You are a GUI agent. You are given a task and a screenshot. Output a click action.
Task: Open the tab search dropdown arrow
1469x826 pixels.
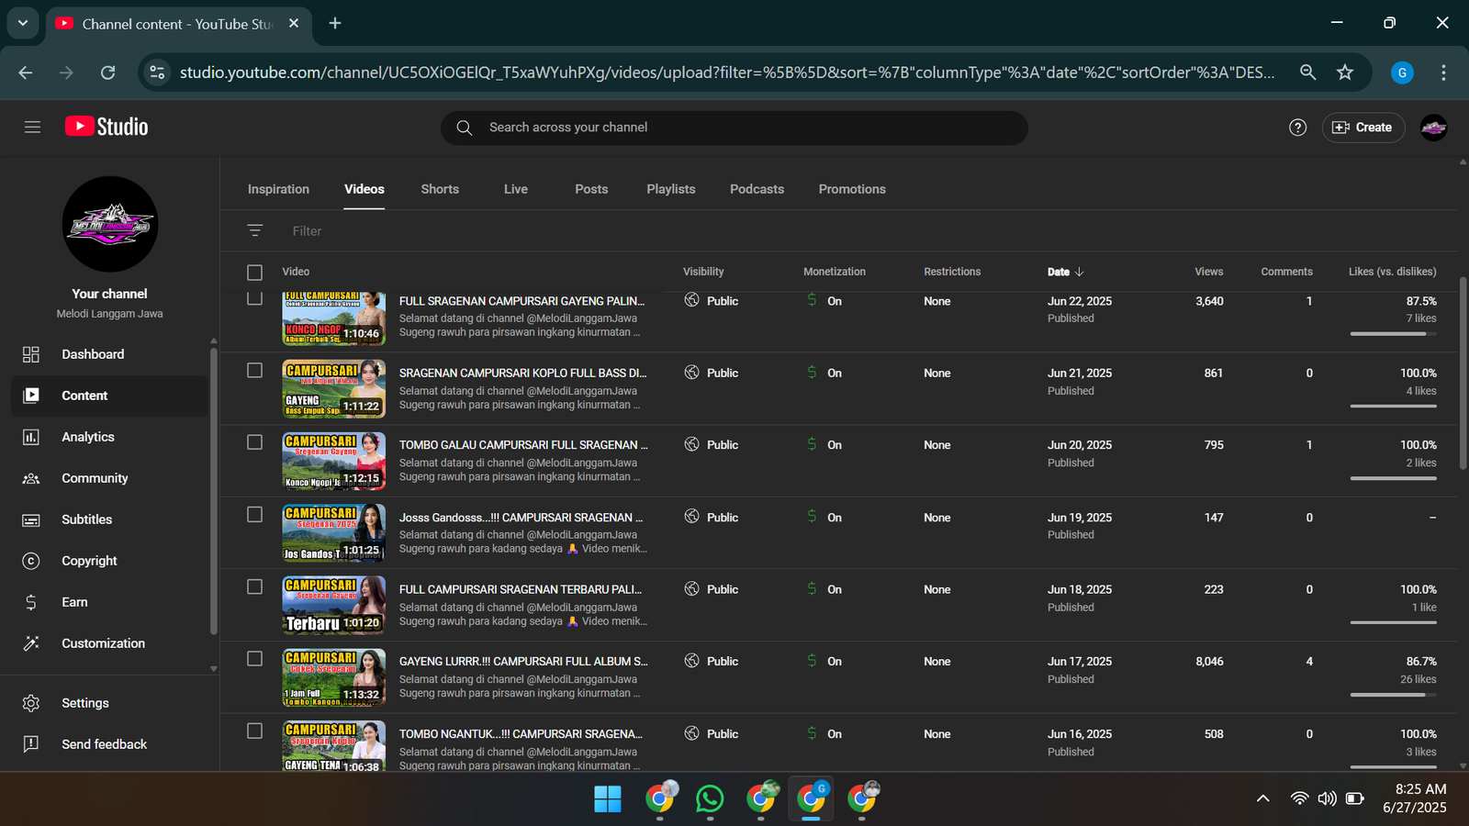point(23,23)
